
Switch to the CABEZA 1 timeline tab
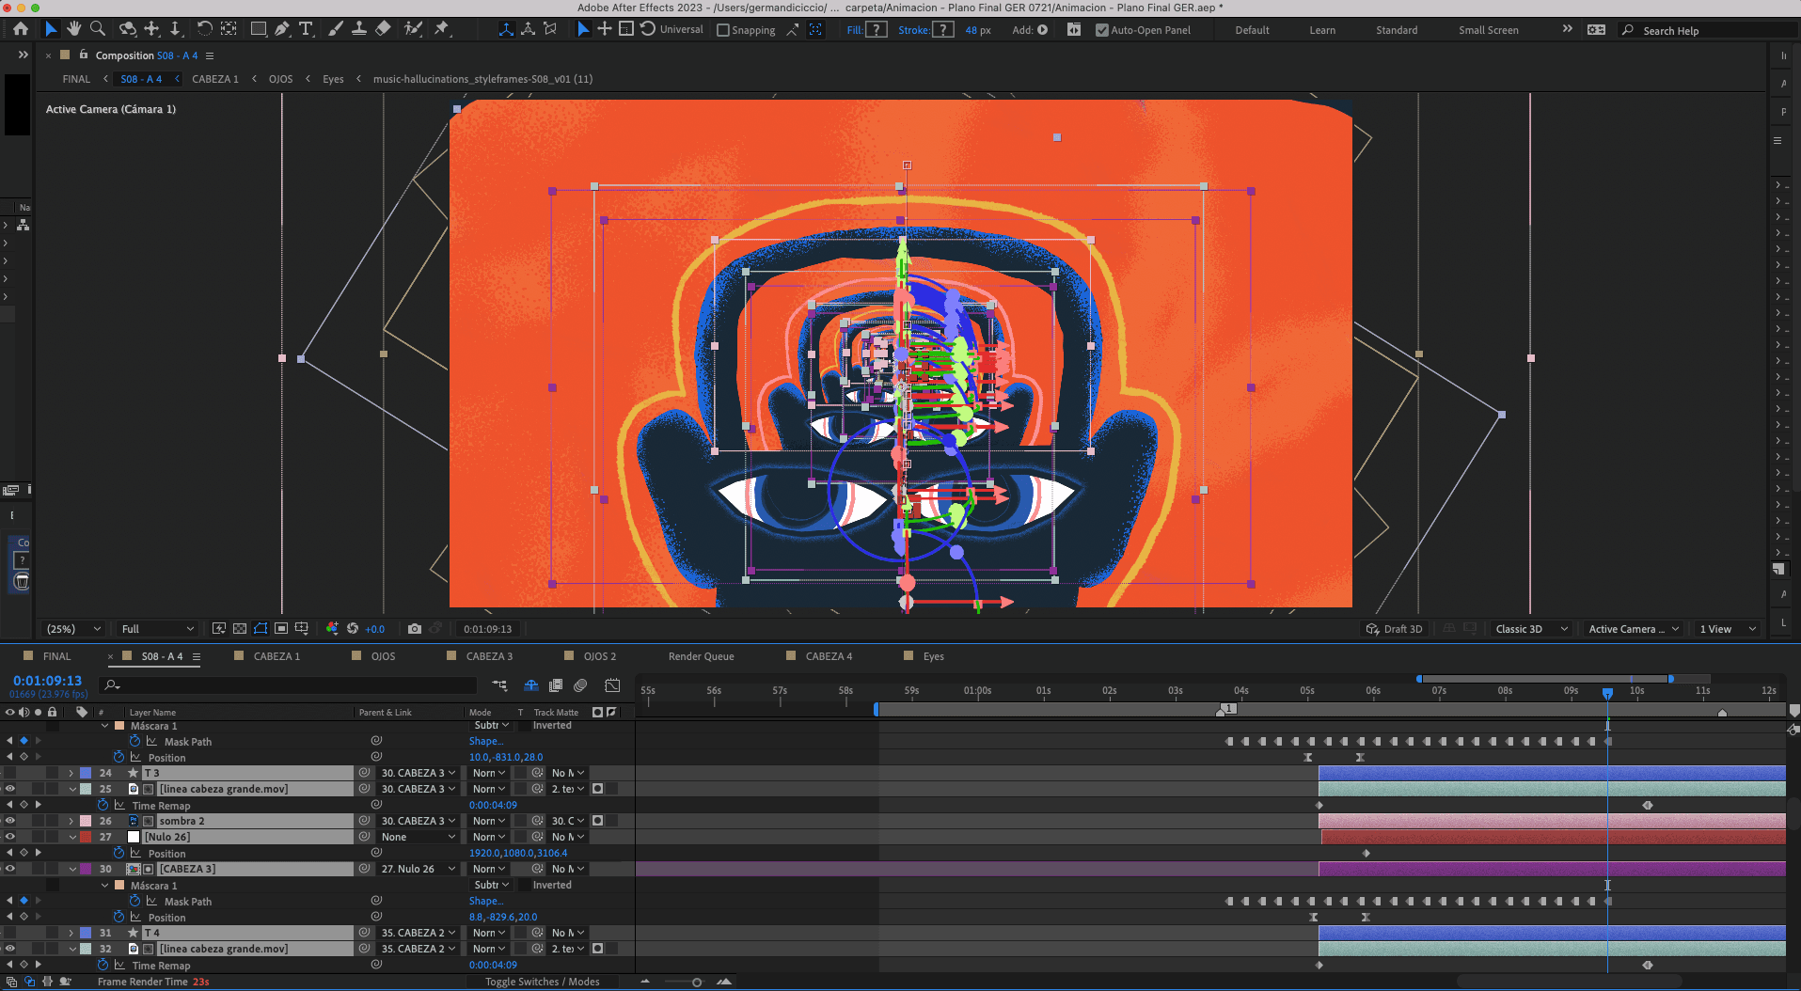point(276,656)
